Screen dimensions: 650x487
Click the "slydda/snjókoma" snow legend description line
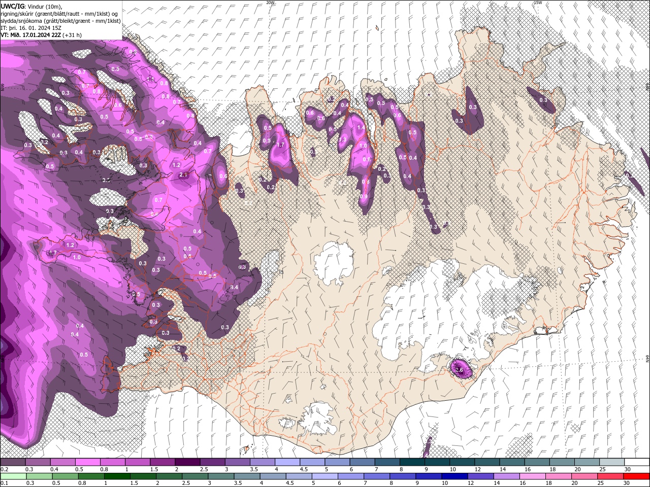(x=60, y=21)
